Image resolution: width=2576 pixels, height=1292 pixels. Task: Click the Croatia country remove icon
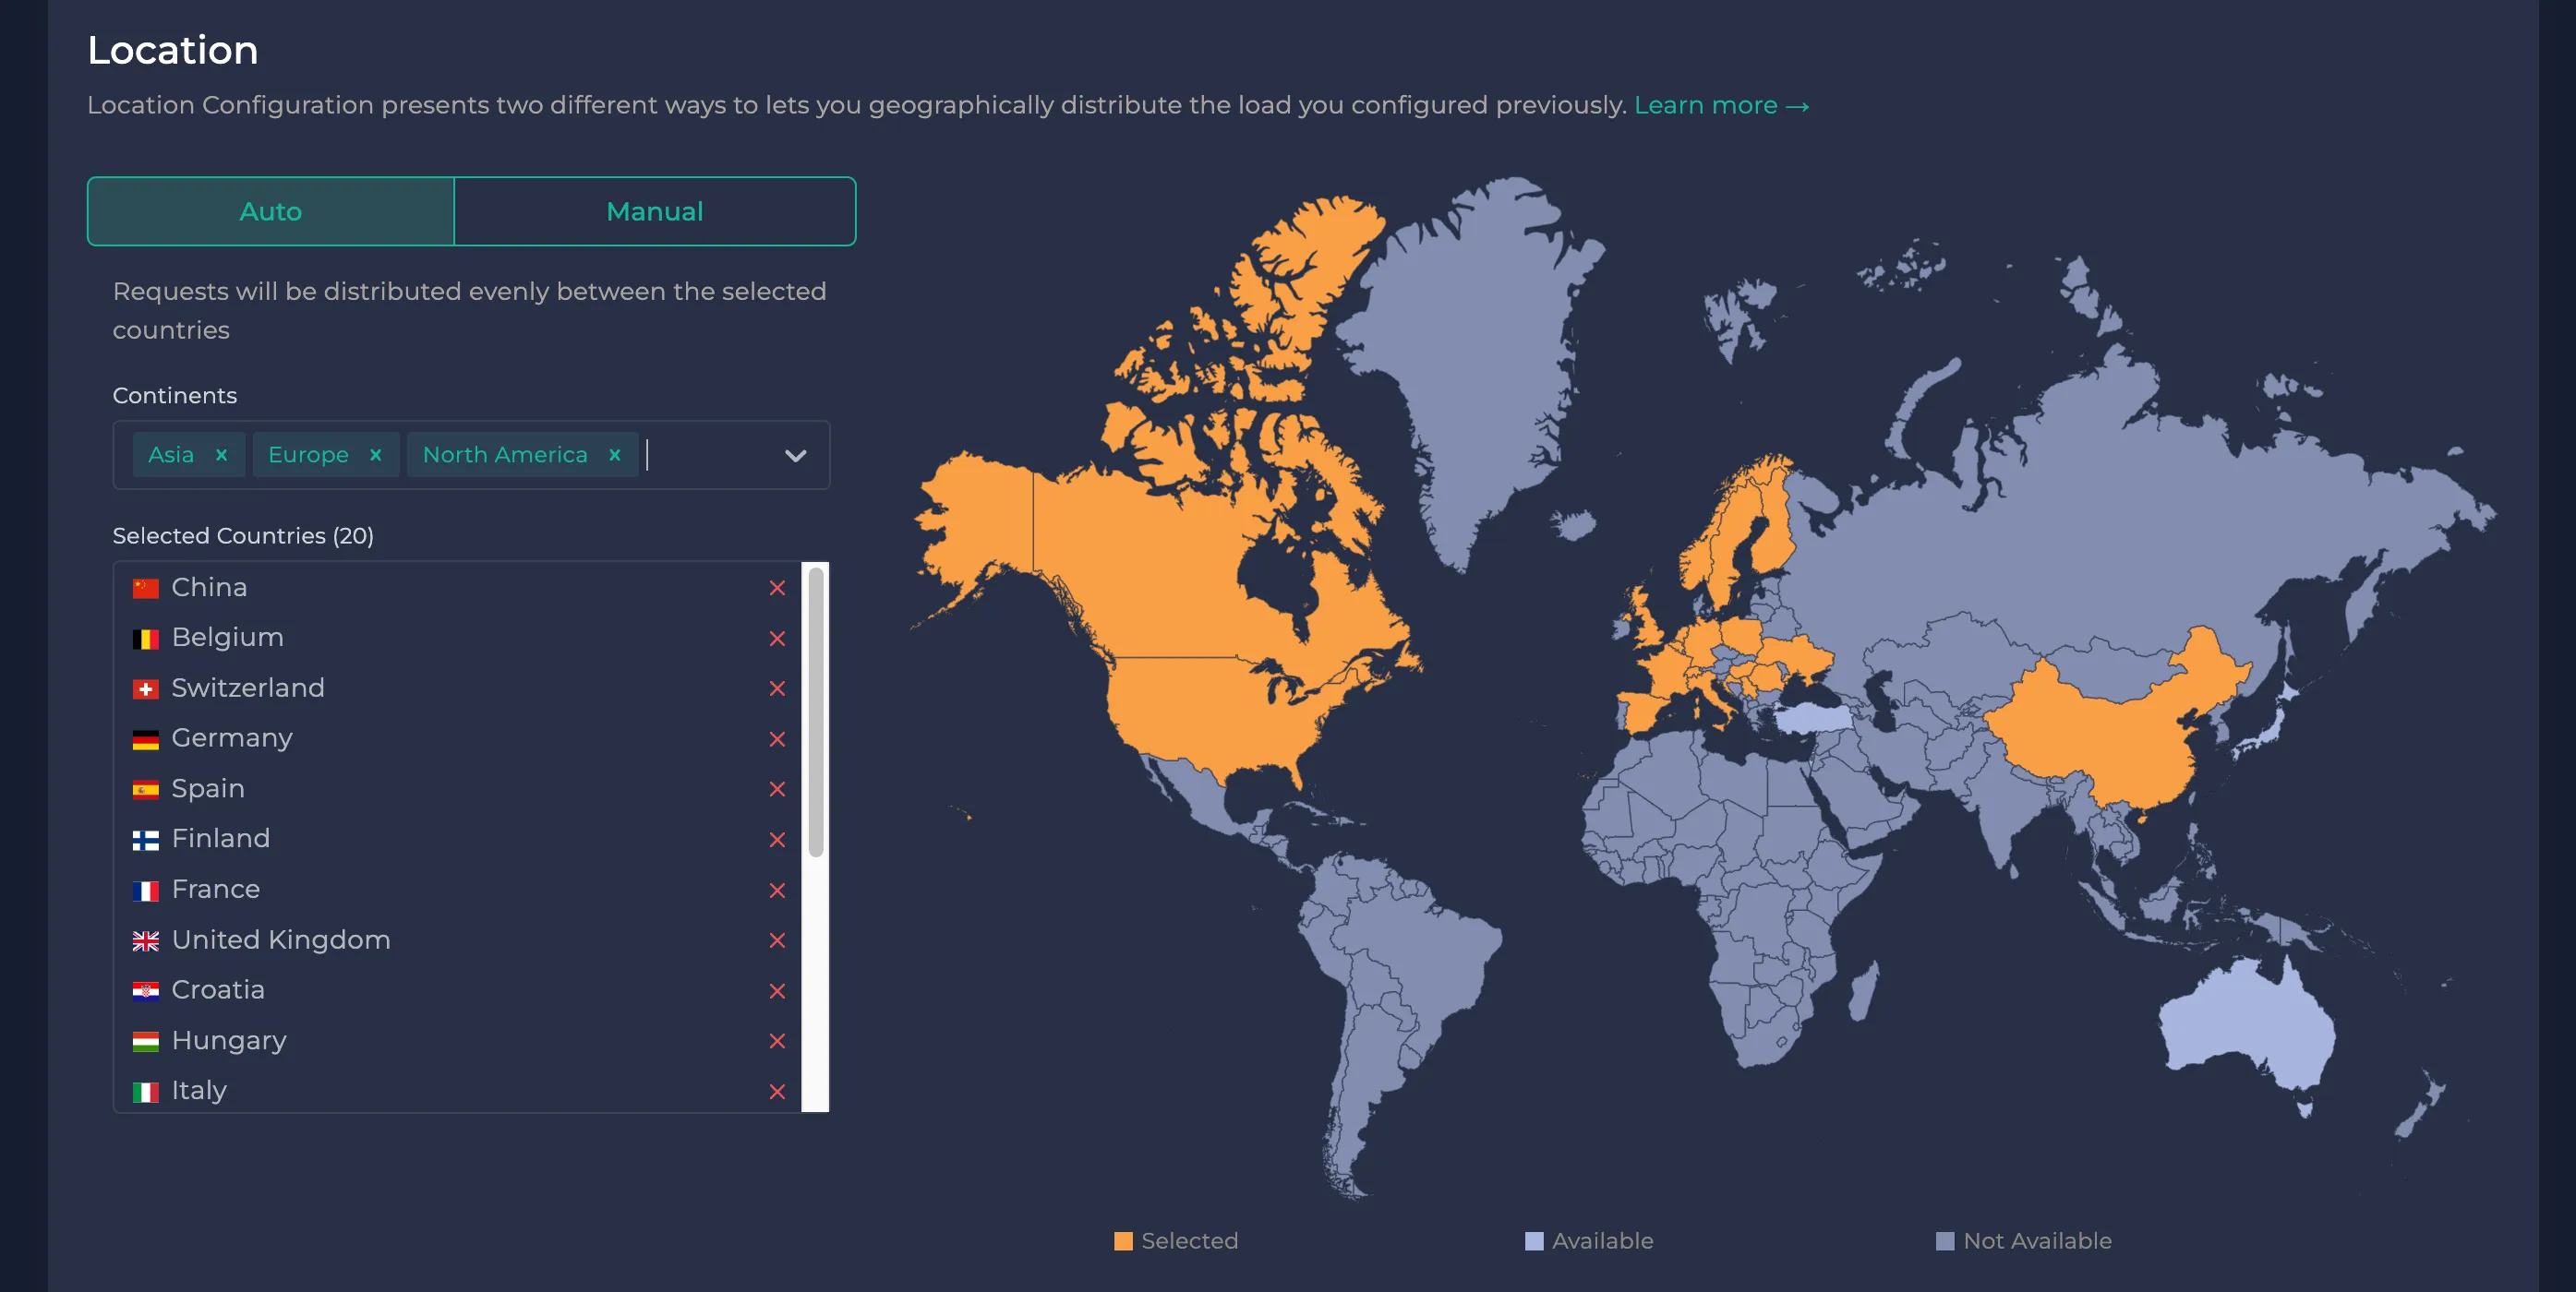(x=776, y=990)
